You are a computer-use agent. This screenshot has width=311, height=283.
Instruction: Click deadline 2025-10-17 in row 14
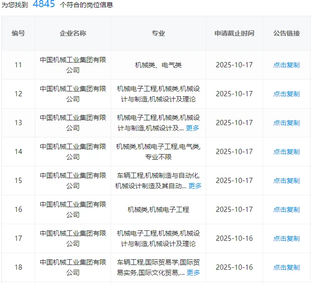click(x=234, y=152)
